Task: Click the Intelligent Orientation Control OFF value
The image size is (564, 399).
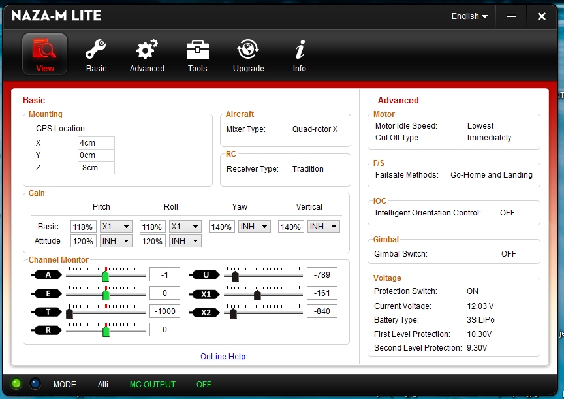Action: pos(507,213)
